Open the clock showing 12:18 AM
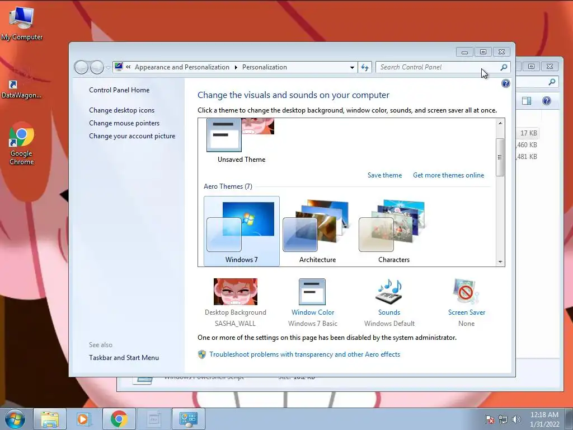Screen dimensions: 573x430 [x=544, y=419]
